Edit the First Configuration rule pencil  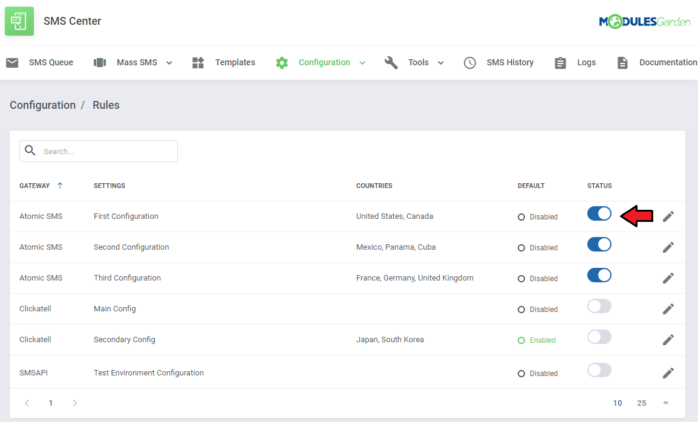tap(668, 216)
